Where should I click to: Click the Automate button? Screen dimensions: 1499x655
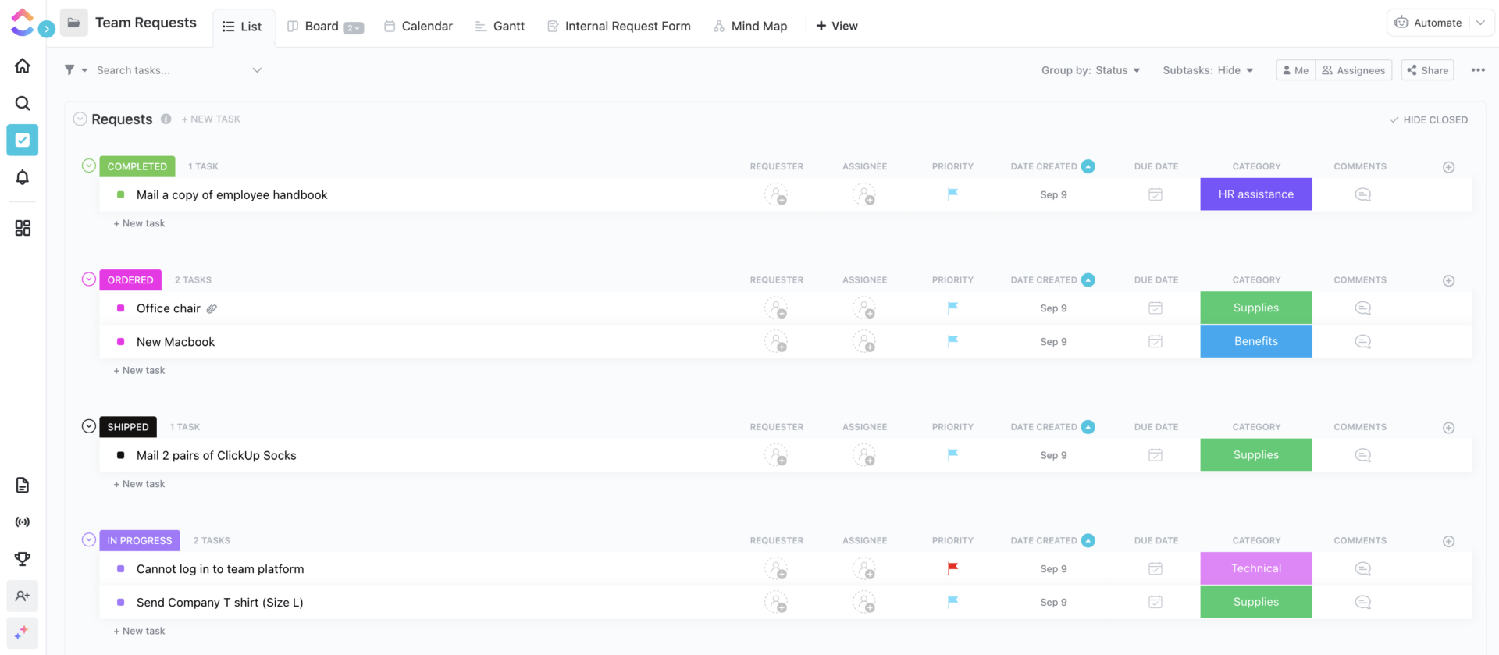pyautogui.click(x=1429, y=23)
